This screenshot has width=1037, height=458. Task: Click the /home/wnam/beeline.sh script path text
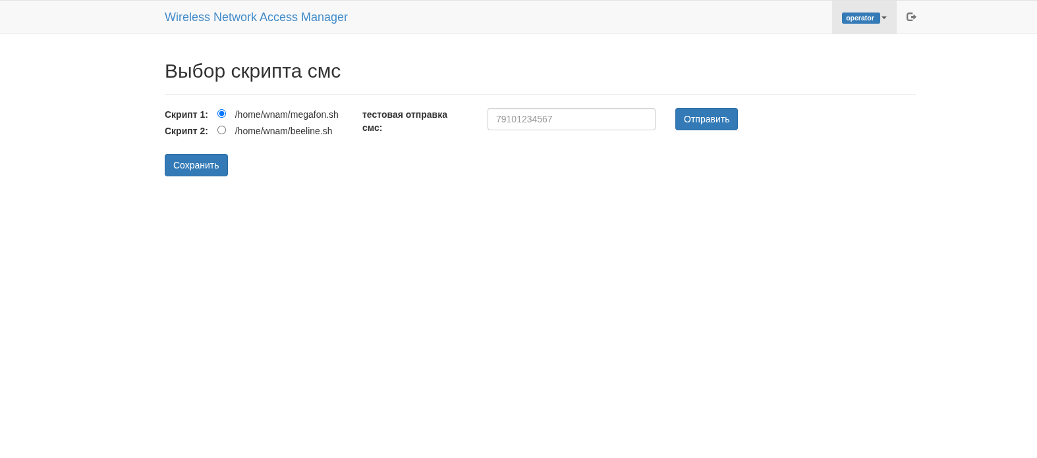[x=283, y=131]
